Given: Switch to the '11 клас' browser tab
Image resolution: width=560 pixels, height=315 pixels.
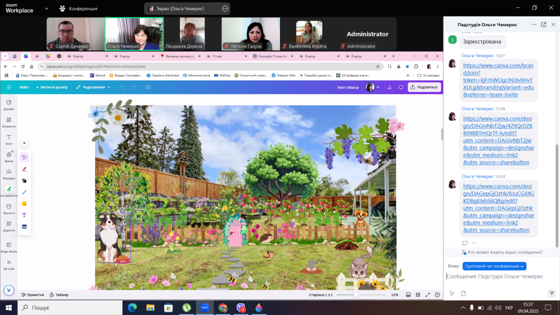Looking at the screenshot, I should pos(227,56).
